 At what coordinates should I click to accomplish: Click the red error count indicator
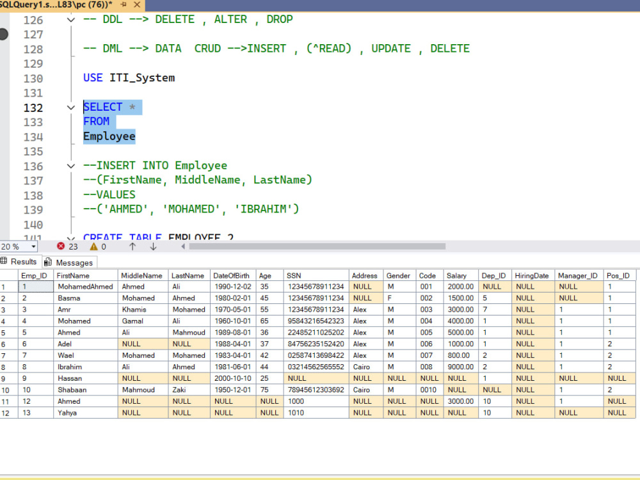[x=67, y=246]
